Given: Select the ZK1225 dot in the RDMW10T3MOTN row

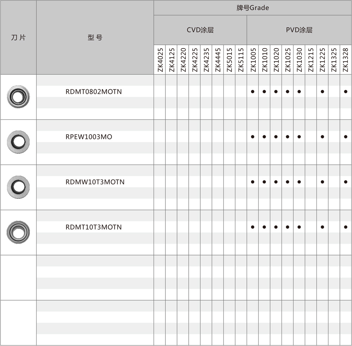Looking at the screenshot, I should [x=322, y=182].
